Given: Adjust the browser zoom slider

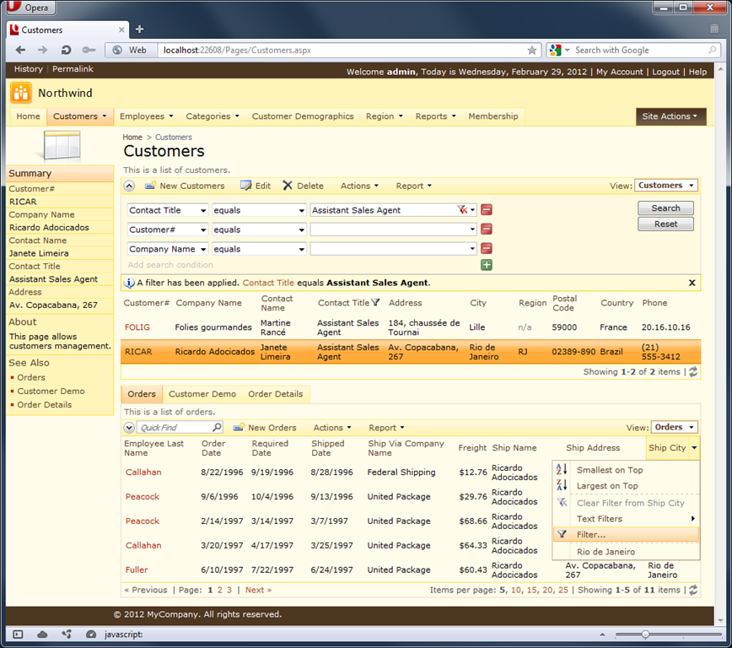Looking at the screenshot, I should point(645,634).
